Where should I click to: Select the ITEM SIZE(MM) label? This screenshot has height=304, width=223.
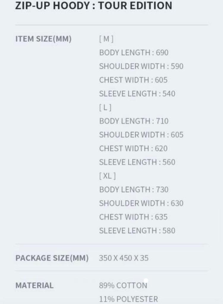click(43, 39)
